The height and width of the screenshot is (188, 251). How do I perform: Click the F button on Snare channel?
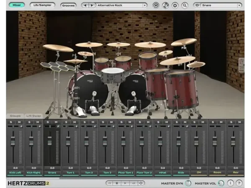point(58,127)
